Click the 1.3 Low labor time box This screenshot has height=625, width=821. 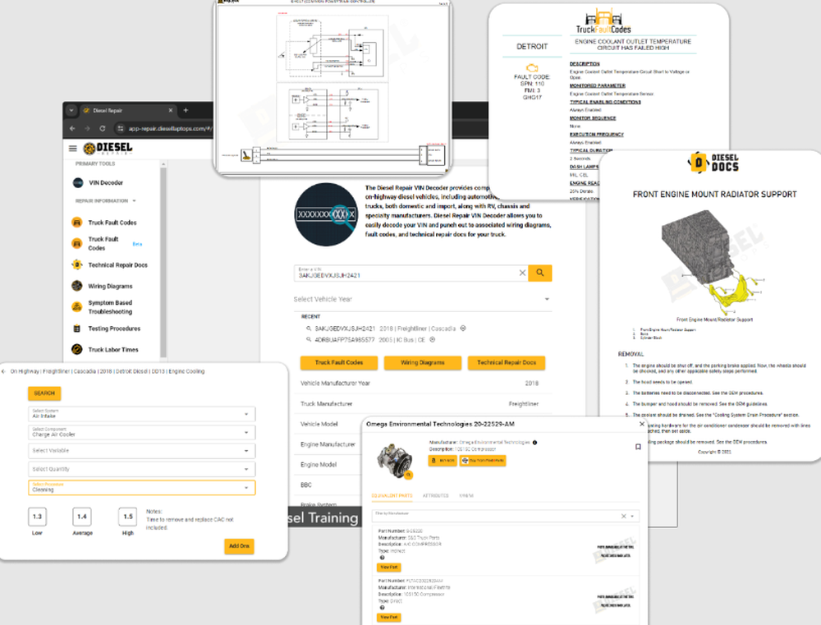click(x=37, y=517)
